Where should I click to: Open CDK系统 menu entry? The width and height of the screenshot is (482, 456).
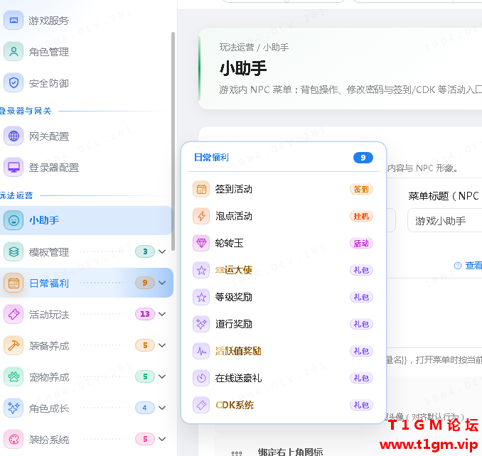[283, 405]
